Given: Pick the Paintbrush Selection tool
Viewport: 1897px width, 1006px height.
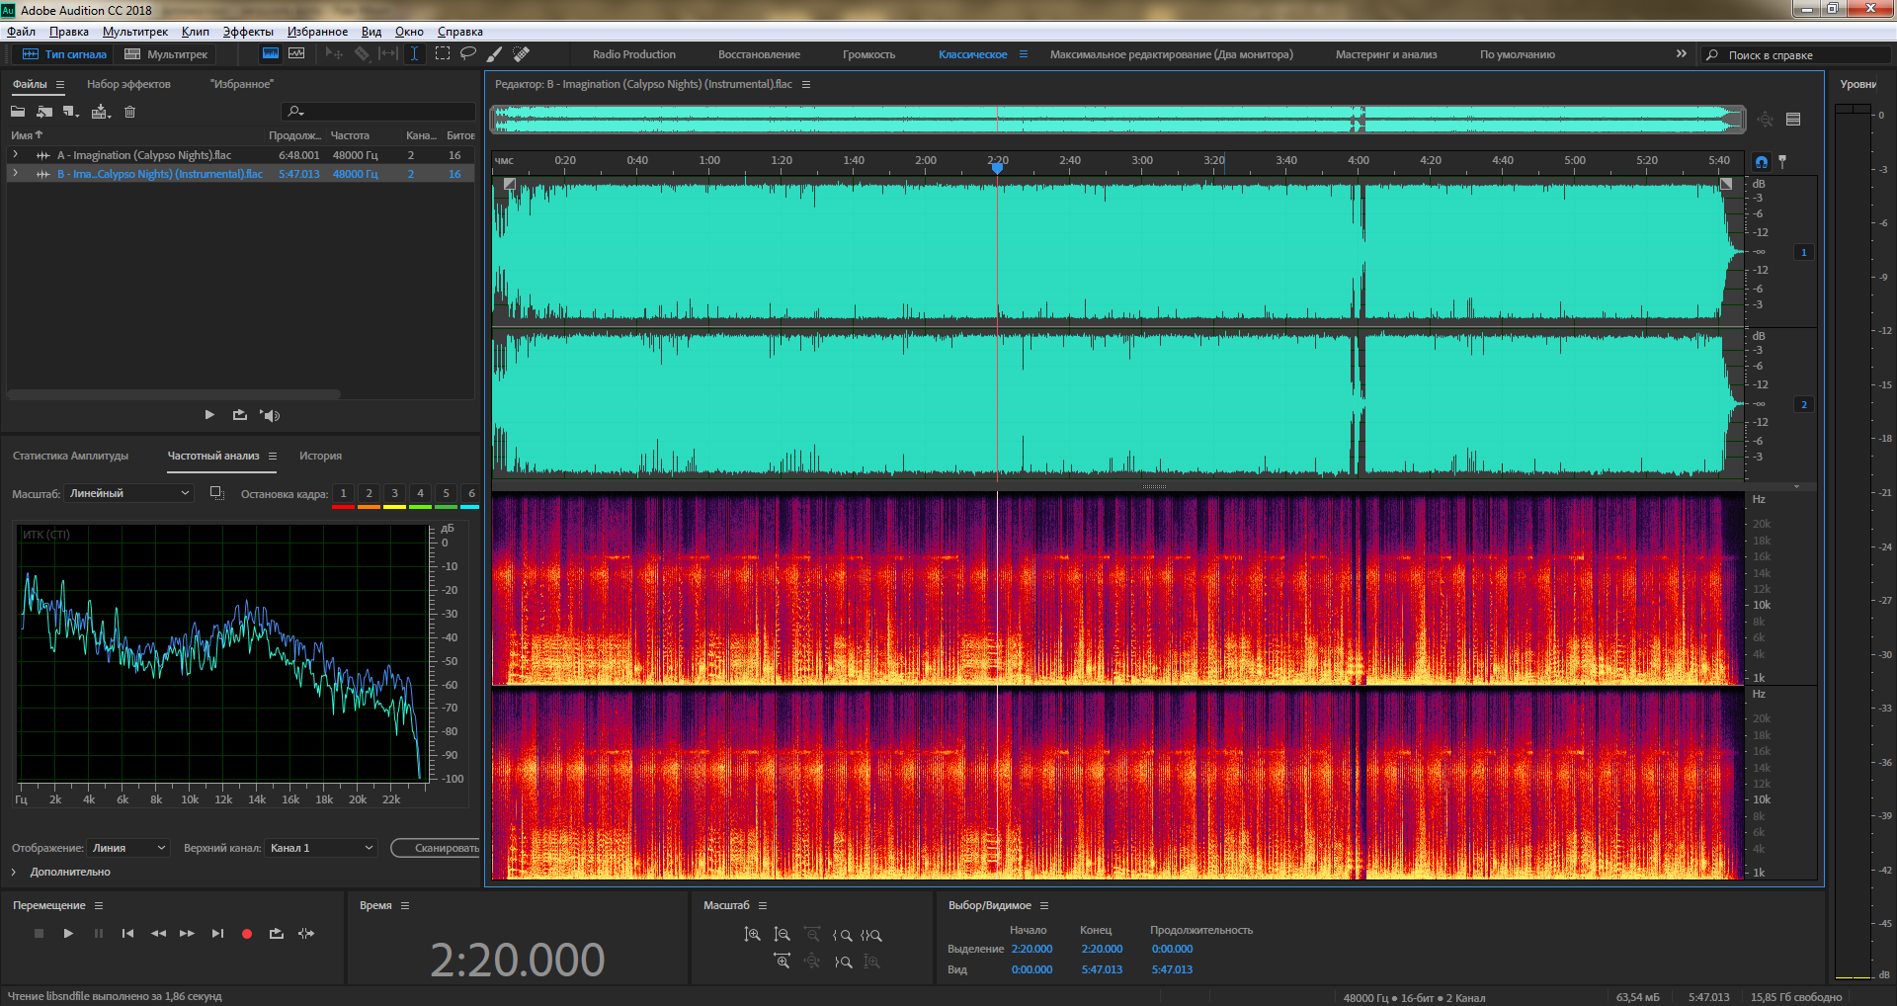Looking at the screenshot, I should coord(495,54).
